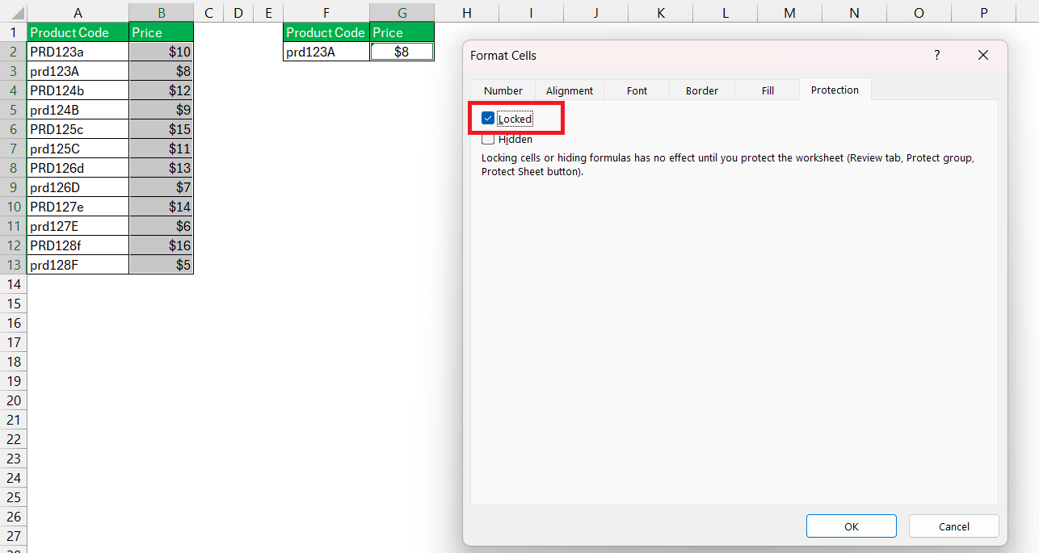The image size is (1039, 553).
Task: Select lookup cell F2 prd123A
Action: pyautogui.click(x=326, y=52)
